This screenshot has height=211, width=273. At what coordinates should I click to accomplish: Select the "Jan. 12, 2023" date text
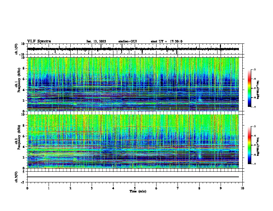coord(96,41)
